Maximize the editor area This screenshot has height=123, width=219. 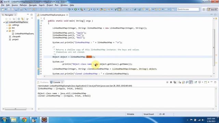point(215,15)
